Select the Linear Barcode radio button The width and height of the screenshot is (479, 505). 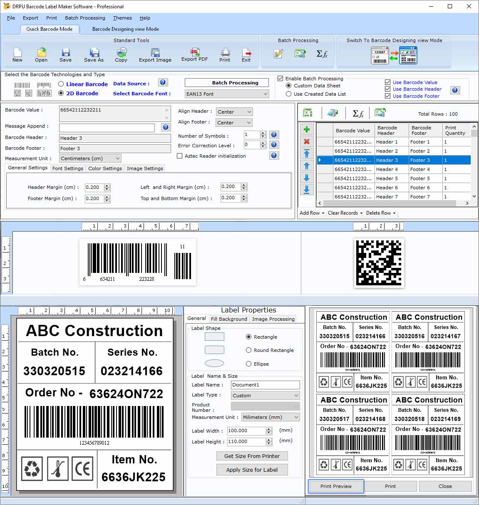(61, 84)
